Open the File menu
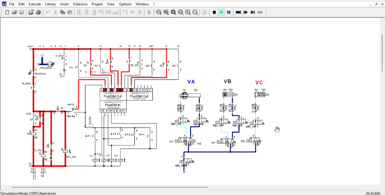The image size is (385, 195). [12, 4]
